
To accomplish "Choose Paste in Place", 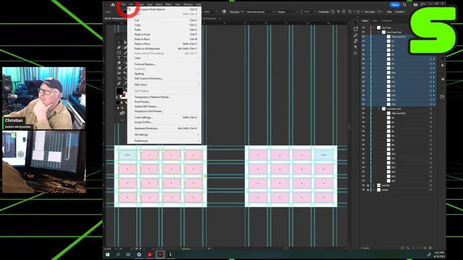I will 164,44.
